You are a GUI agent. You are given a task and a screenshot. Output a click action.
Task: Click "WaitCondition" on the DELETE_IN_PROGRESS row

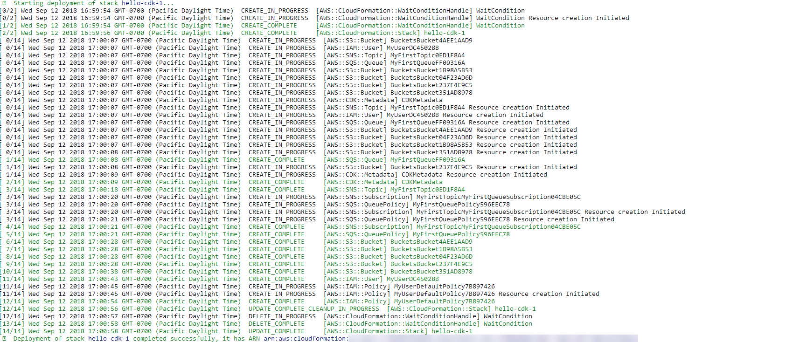508,316
